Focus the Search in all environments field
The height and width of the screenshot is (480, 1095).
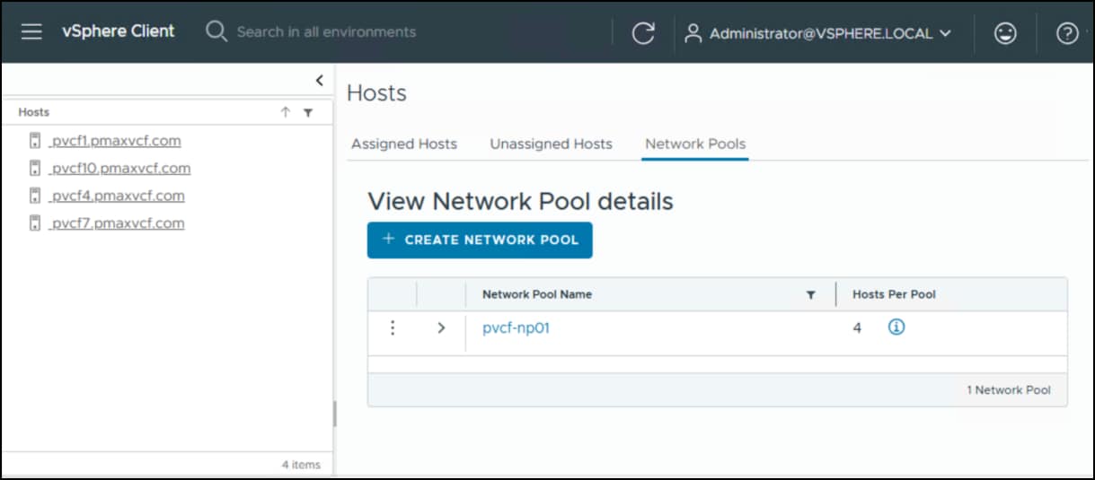(326, 31)
